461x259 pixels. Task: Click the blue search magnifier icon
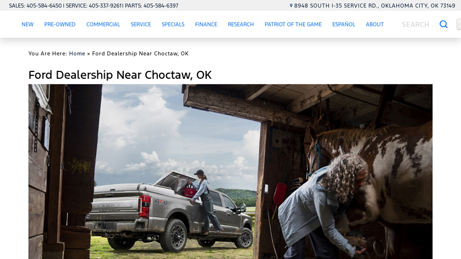coord(443,24)
